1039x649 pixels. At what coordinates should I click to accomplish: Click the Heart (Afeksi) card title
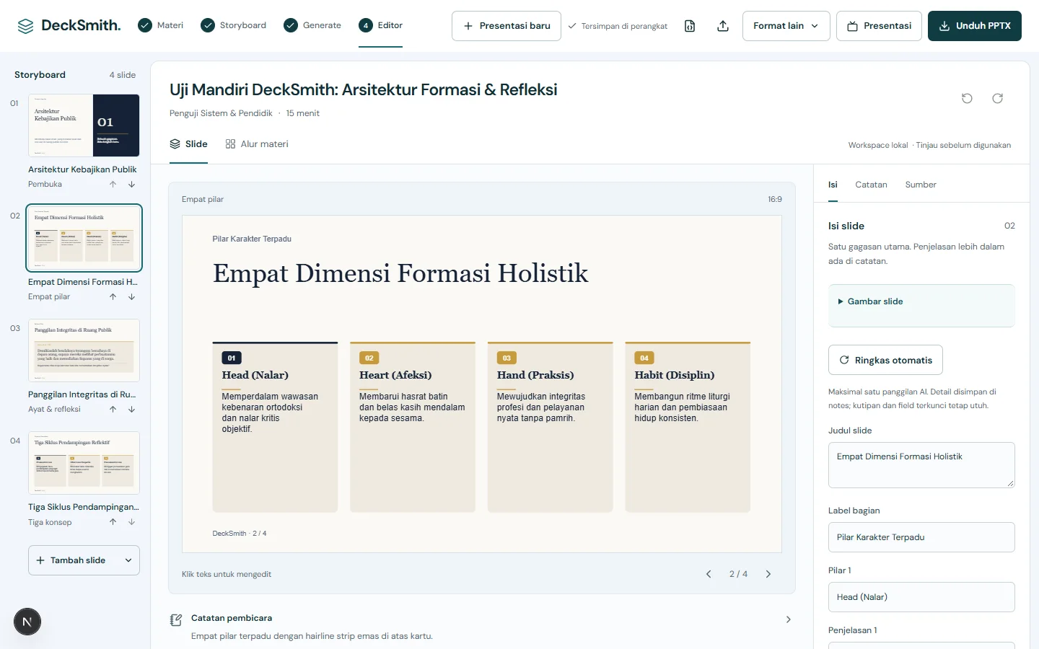pyautogui.click(x=395, y=375)
